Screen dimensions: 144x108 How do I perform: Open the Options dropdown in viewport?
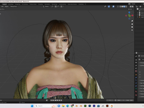click(x=130, y=9)
